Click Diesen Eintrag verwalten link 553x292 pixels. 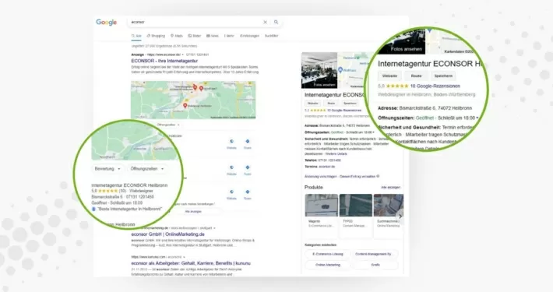point(358,176)
